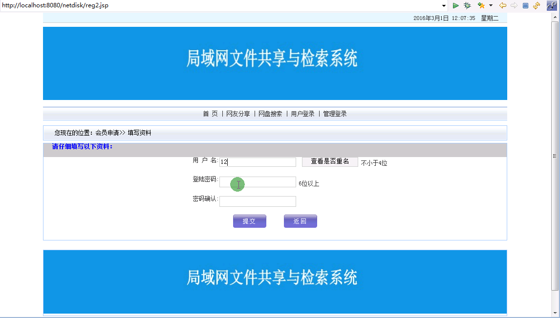The height and width of the screenshot is (318, 560).
Task: Click the green debug bug icon
Action: (x=467, y=6)
